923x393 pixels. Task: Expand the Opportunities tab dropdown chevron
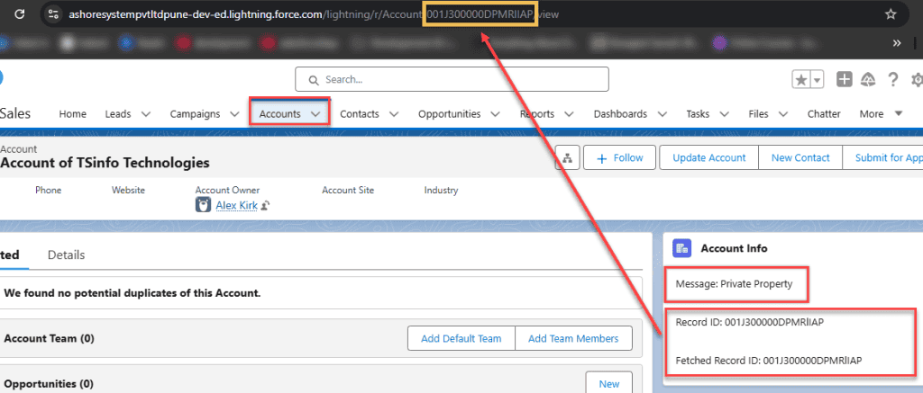click(495, 114)
